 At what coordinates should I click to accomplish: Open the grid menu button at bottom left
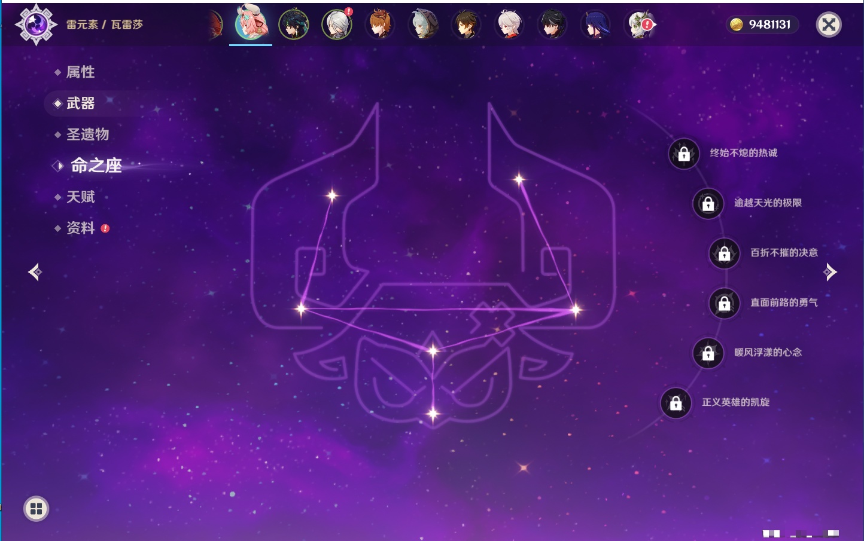[36, 509]
